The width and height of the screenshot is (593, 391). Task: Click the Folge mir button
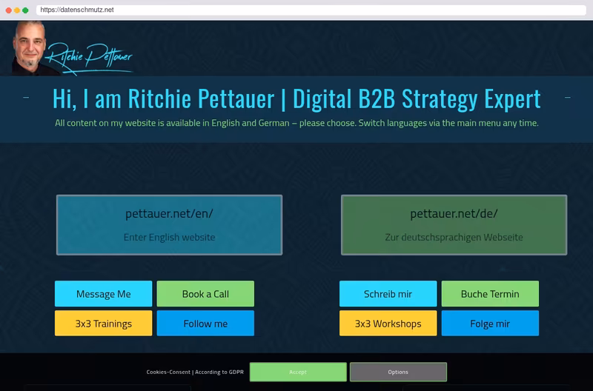pyautogui.click(x=490, y=324)
